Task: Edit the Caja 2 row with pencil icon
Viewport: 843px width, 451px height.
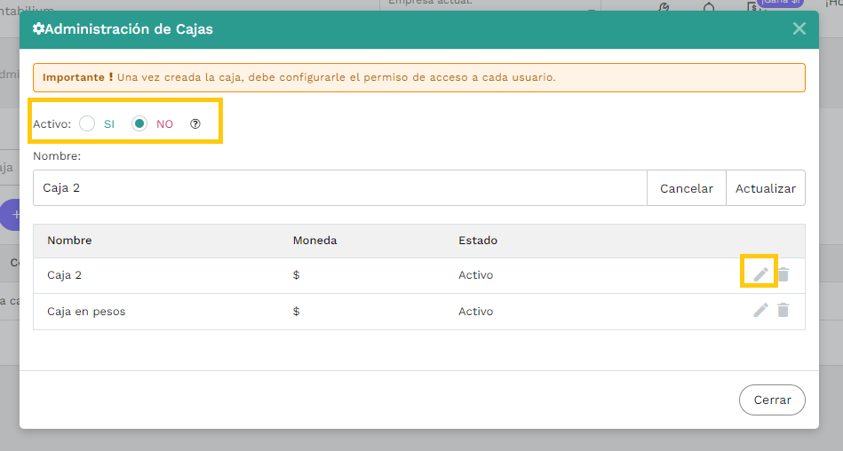Action: tap(760, 274)
